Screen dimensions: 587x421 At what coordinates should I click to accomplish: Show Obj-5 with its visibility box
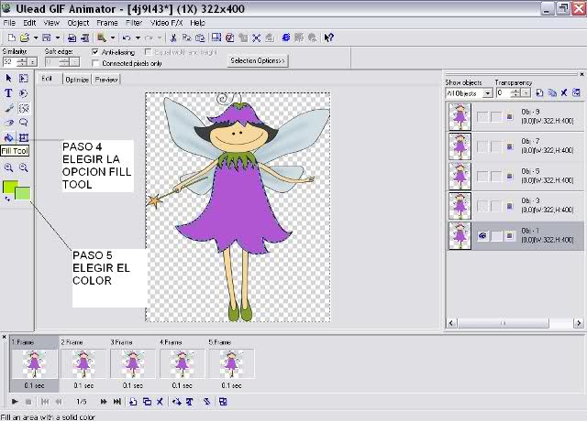tap(482, 177)
